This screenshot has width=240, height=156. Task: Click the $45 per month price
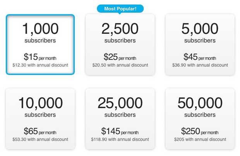pos(200,57)
